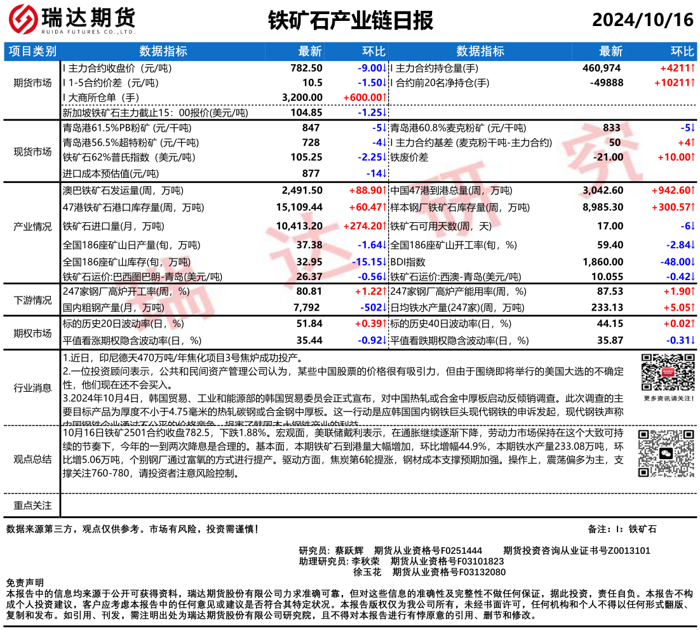Open the 产业情况 category section

coord(33,227)
